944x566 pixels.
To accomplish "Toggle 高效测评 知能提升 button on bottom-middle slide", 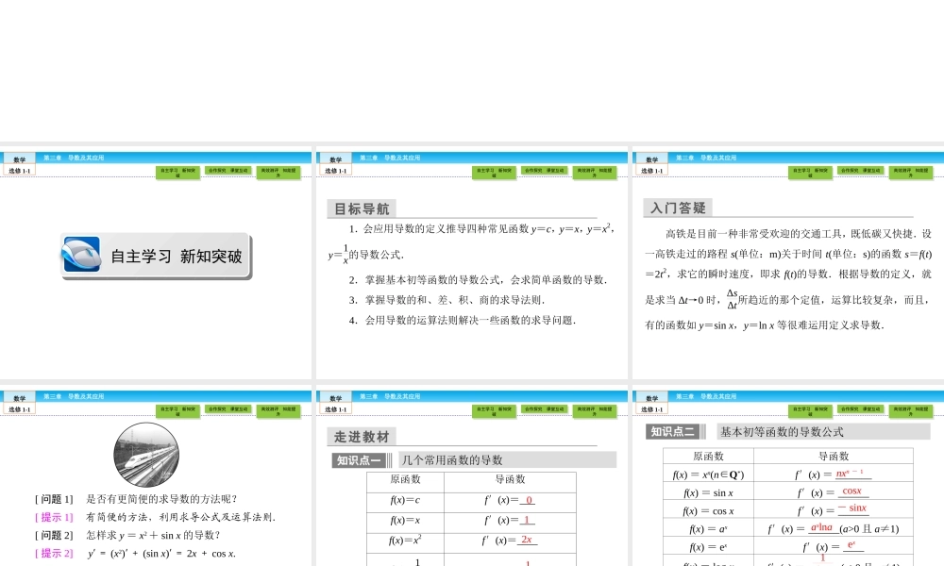I will pos(595,410).
